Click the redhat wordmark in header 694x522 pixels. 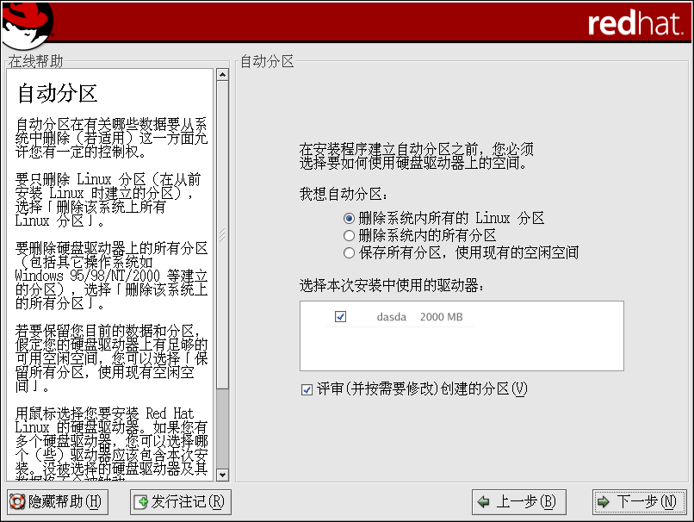635,23
